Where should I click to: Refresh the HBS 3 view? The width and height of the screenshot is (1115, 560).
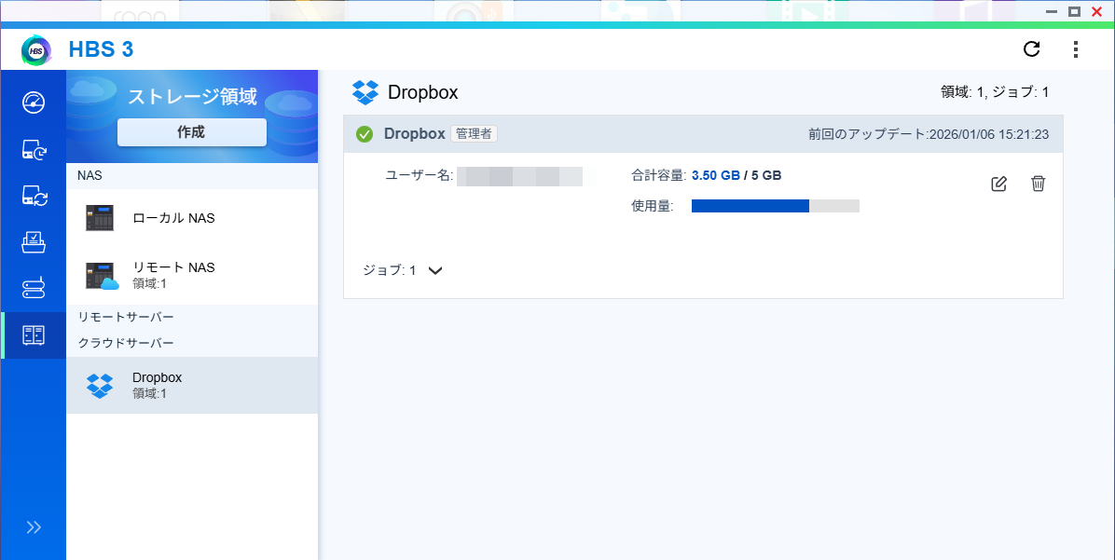pos(1031,49)
